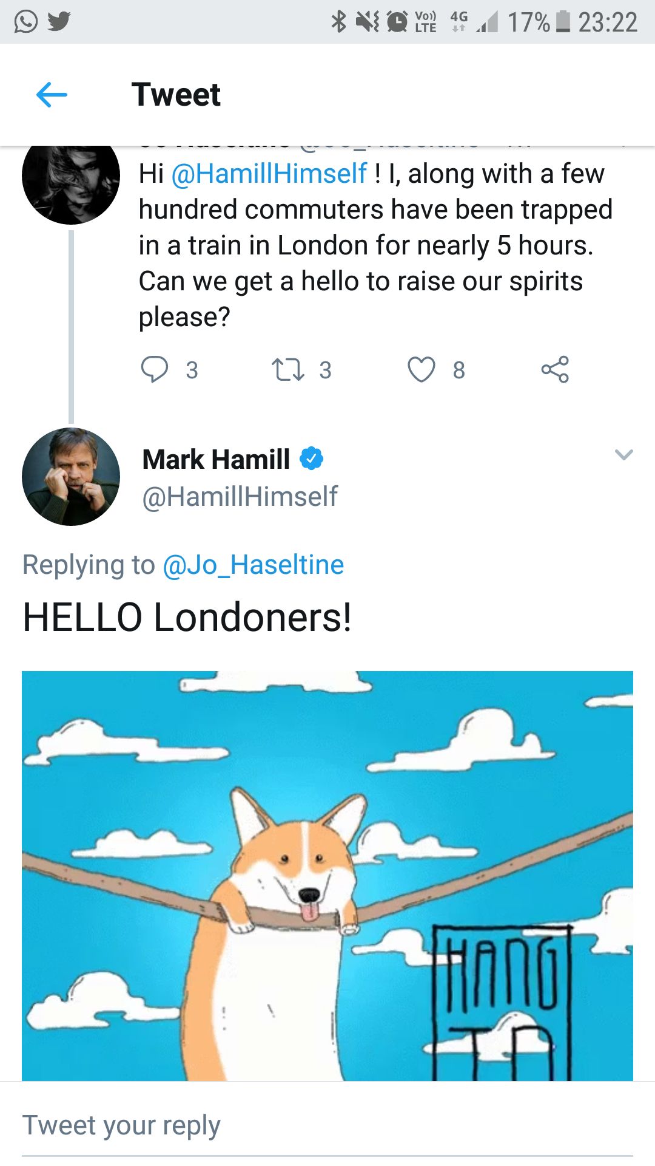Reply to Jo Haseltine's tweet
The width and height of the screenshot is (655, 1166).
pyautogui.click(x=155, y=369)
